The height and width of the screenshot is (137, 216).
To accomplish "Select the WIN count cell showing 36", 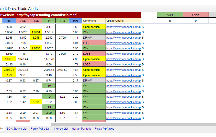I will [170, 21].
